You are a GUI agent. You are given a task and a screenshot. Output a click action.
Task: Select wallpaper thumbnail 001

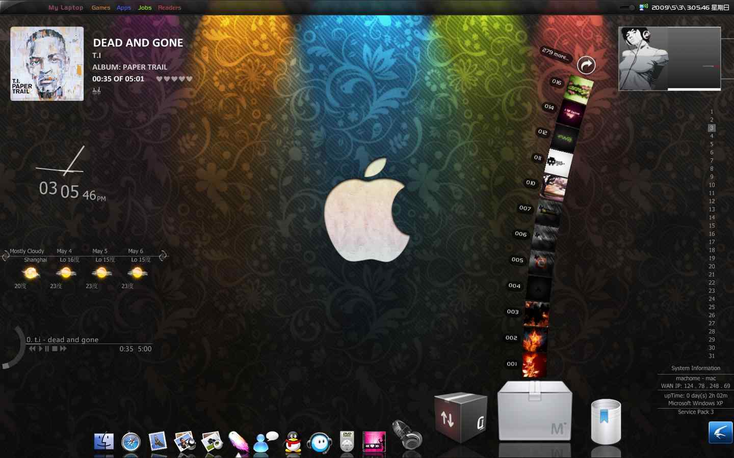click(x=534, y=365)
